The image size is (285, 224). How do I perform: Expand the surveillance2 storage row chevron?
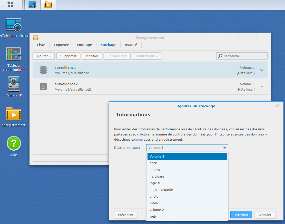[262, 86]
